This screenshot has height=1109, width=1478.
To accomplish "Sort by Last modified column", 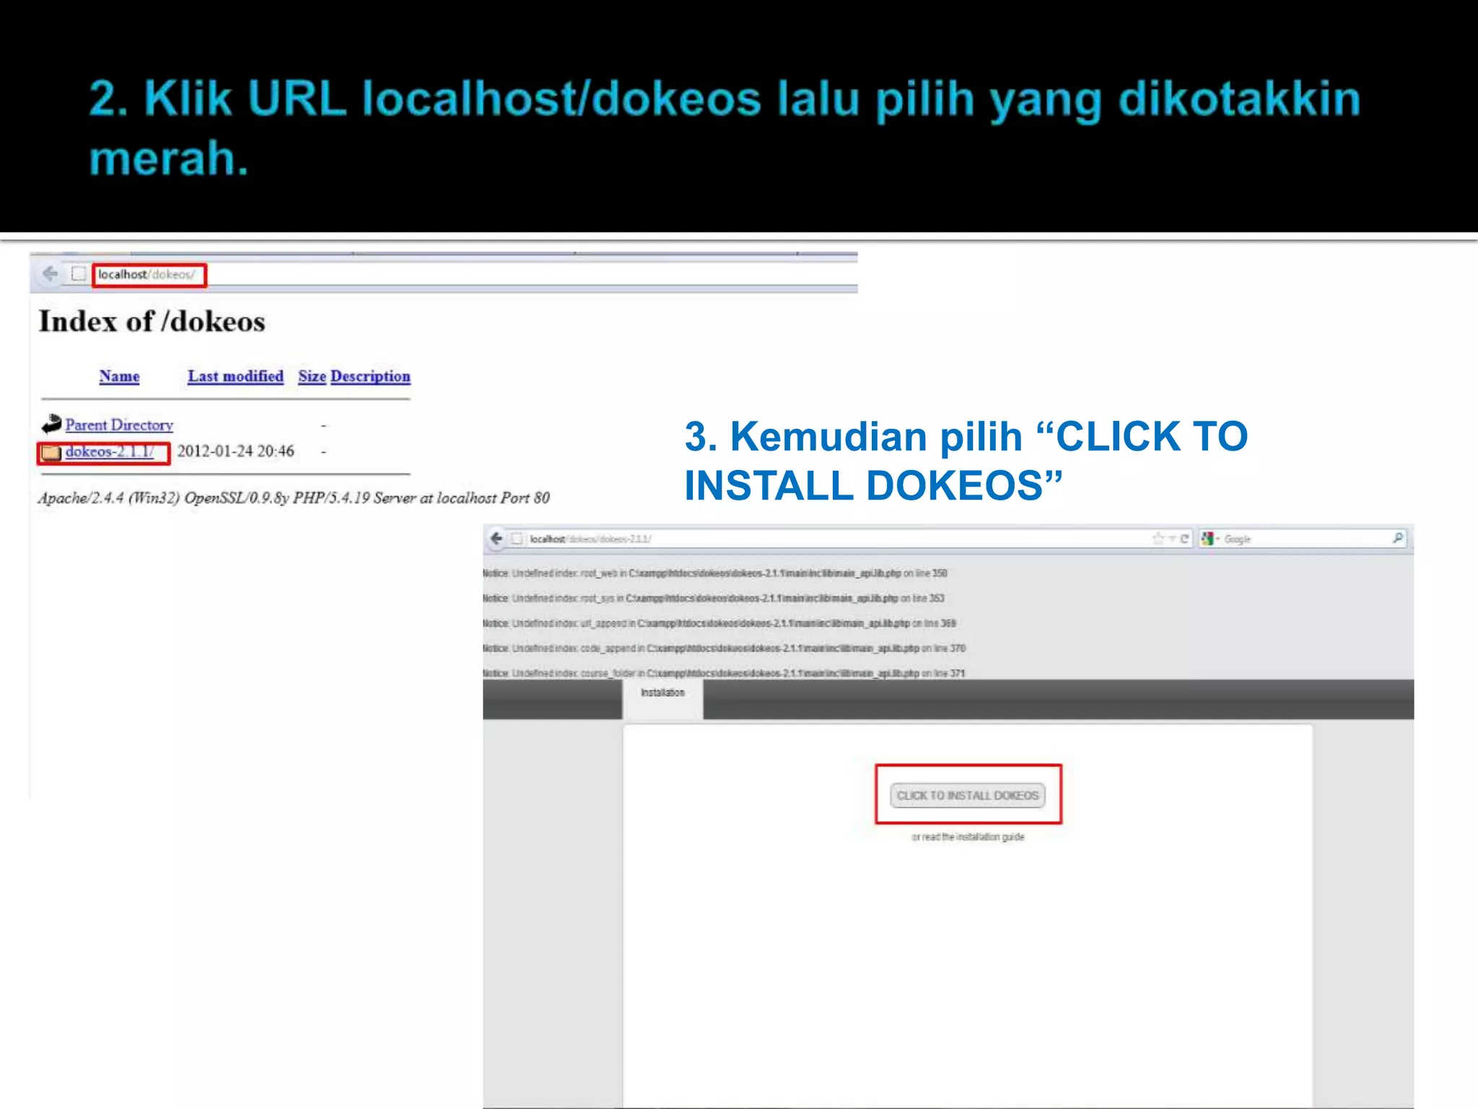I will point(235,376).
